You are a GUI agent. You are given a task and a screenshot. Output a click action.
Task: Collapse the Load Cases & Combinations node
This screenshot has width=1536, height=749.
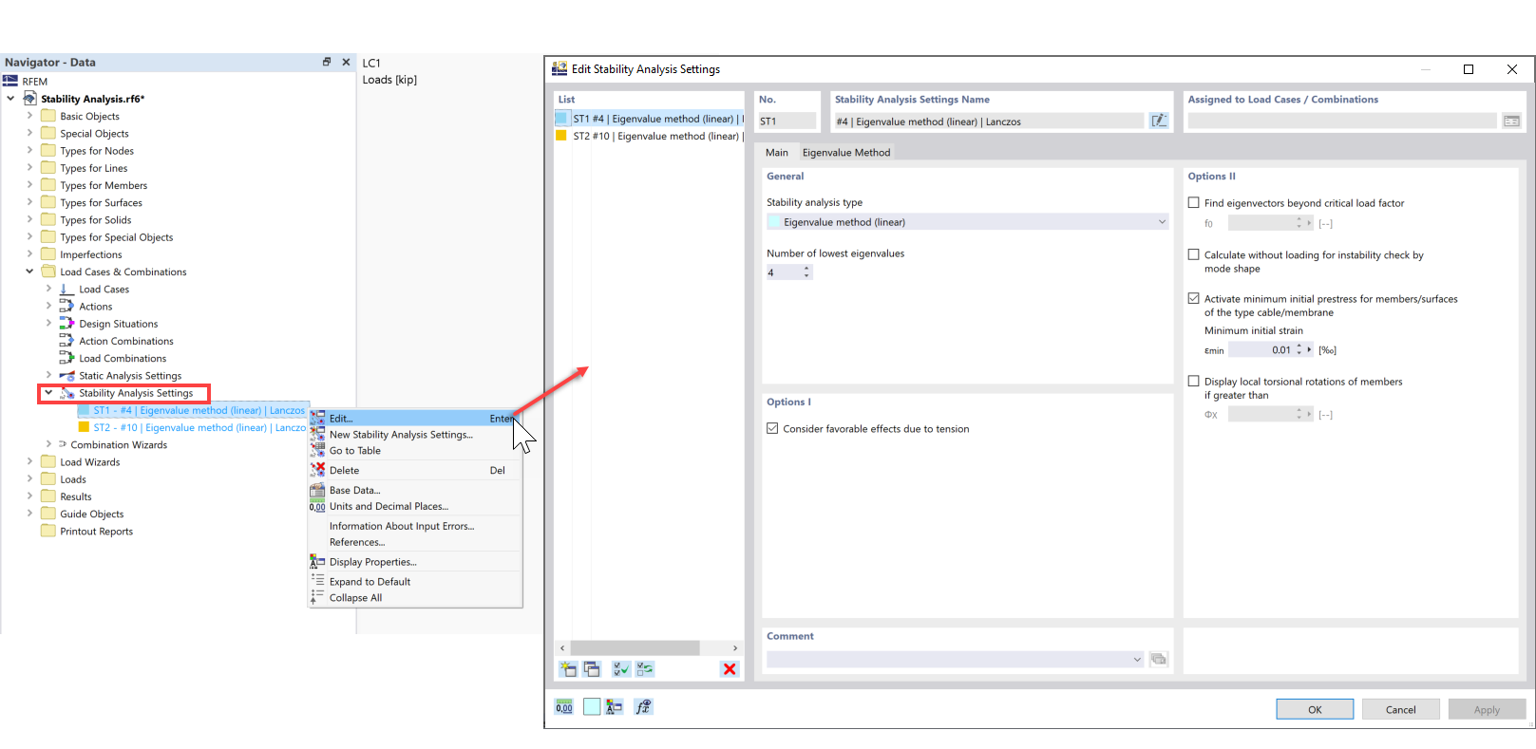[x=29, y=272]
